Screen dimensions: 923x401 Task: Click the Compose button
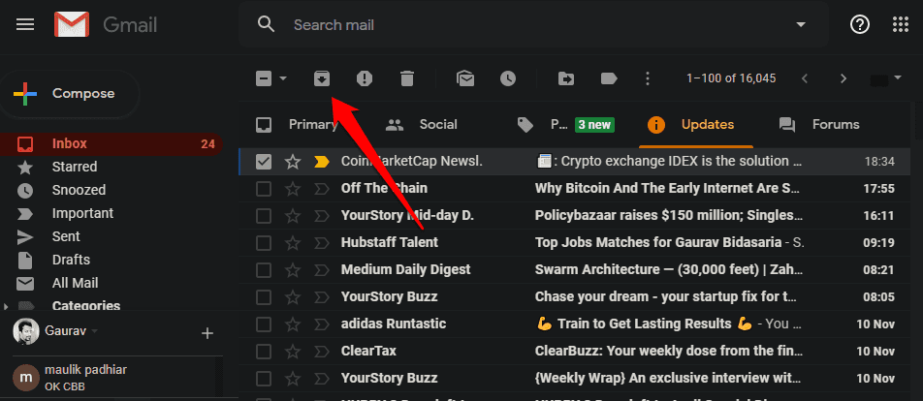70,94
